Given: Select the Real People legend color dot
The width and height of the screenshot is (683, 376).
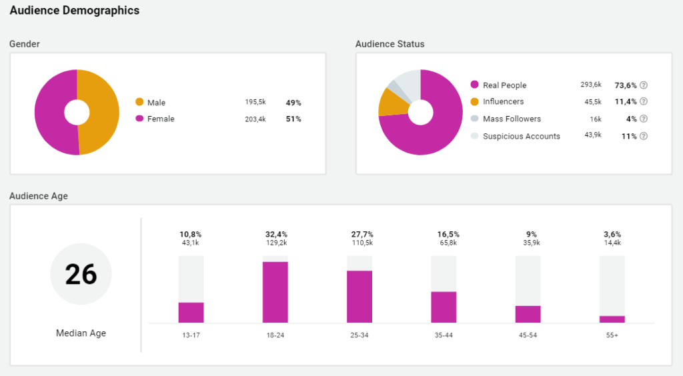Looking at the screenshot, I should [x=474, y=85].
